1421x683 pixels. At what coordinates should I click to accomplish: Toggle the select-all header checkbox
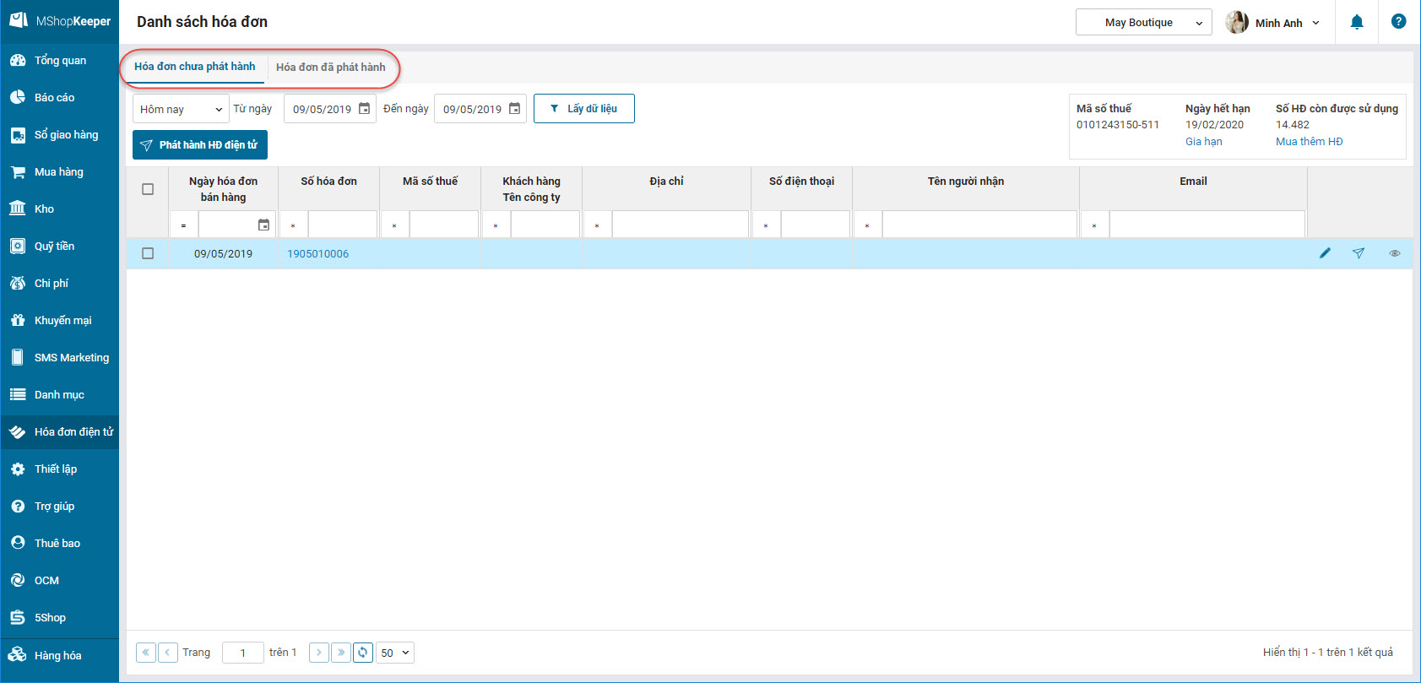point(148,189)
